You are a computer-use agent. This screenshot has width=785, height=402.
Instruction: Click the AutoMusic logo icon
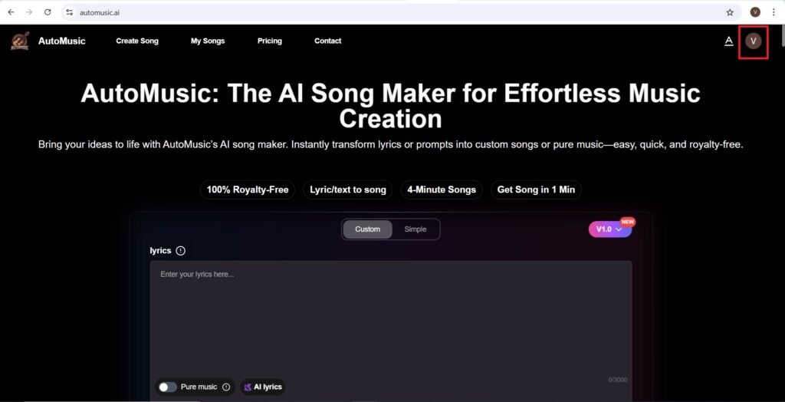pyautogui.click(x=20, y=41)
